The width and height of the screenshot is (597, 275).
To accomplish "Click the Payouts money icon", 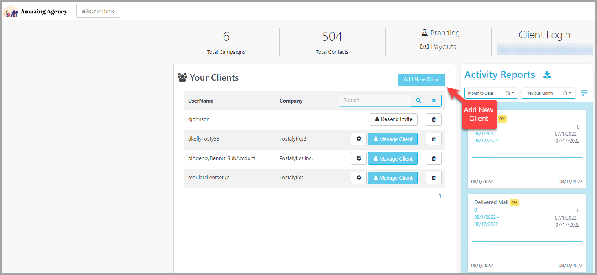I will [x=424, y=46].
